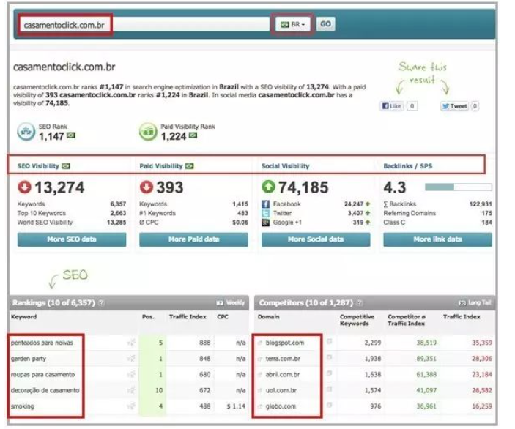Toggle the Weekly view in Rankings panel
515x429 pixels.
231,302
